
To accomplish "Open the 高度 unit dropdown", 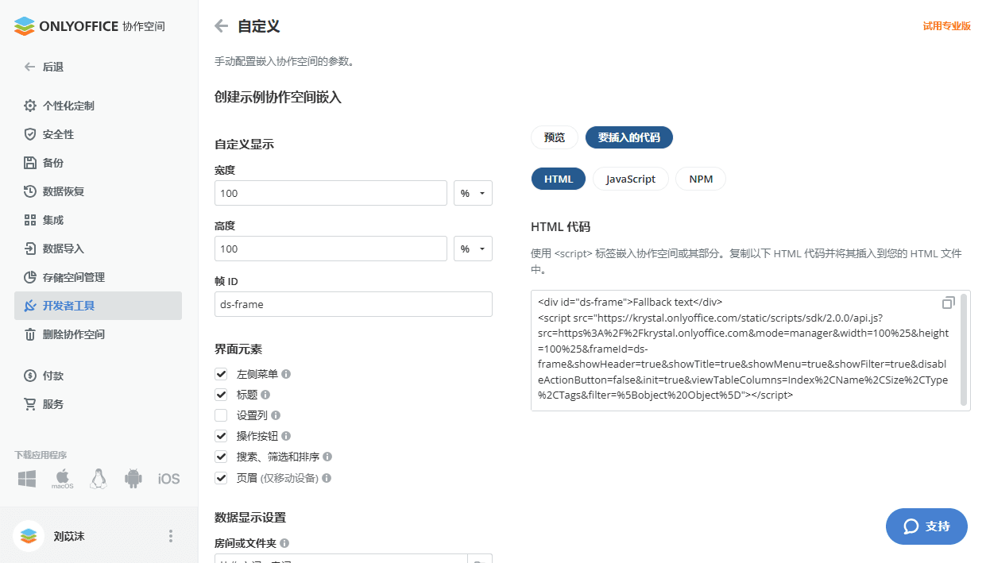I will point(473,249).
